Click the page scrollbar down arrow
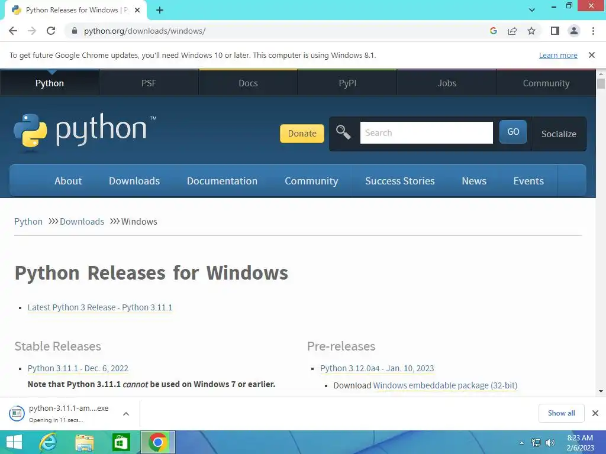Image resolution: width=606 pixels, height=454 pixels. [601, 391]
